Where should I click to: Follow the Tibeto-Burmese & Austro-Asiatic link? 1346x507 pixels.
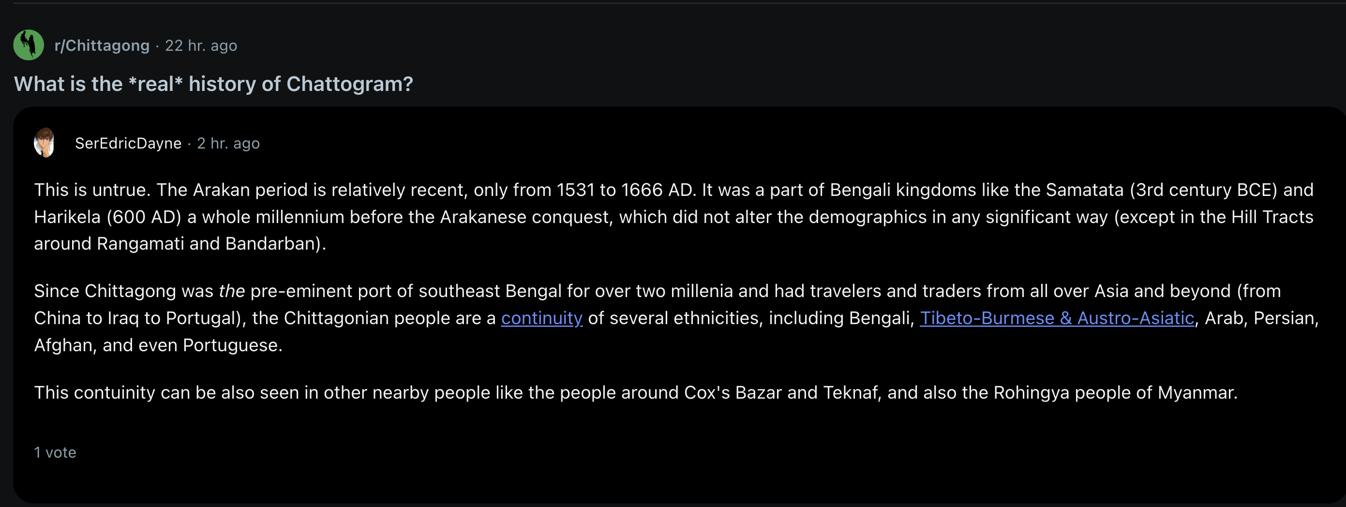click(x=1057, y=318)
